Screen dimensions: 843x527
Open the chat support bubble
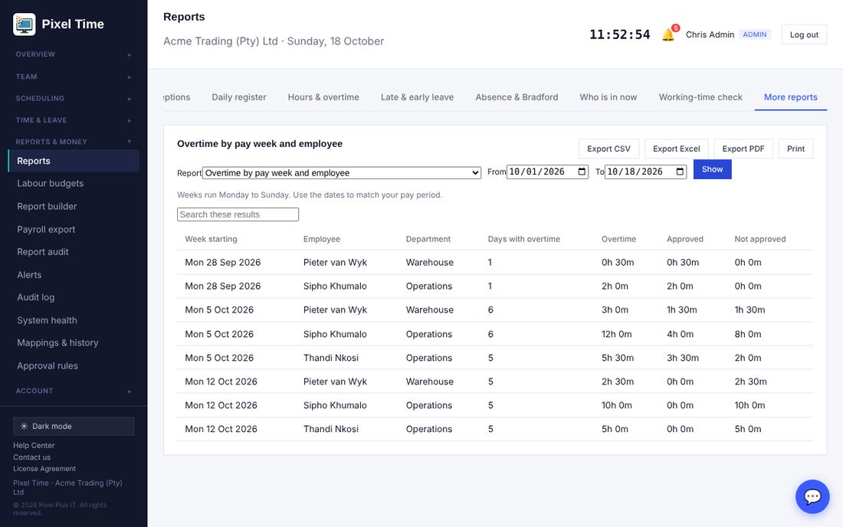(x=812, y=496)
